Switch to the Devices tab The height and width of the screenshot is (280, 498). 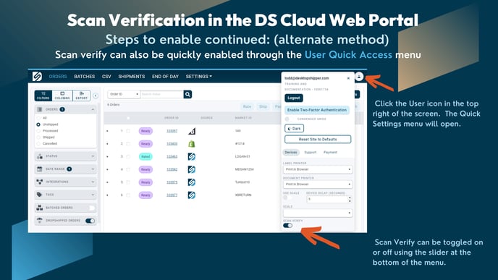tap(290, 153)
